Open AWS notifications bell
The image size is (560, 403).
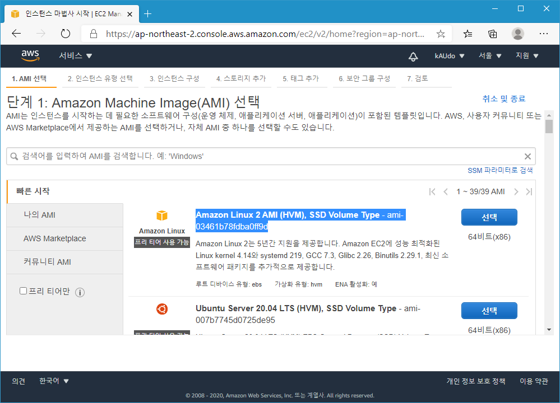pyautogui.click(x=413, y=57)
